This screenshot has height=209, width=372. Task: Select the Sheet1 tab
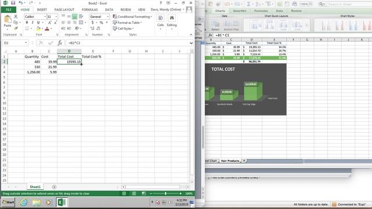[x=35, y=187]
